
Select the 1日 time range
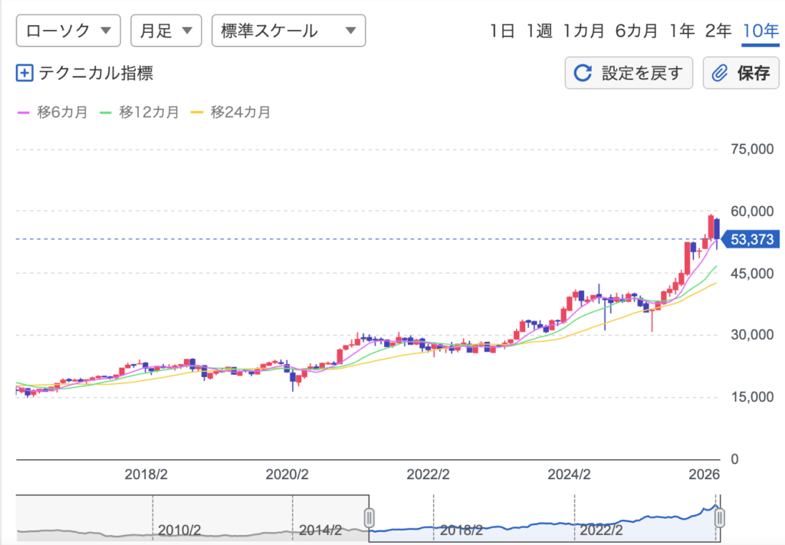pyautogui.click(x=502, y=31)
